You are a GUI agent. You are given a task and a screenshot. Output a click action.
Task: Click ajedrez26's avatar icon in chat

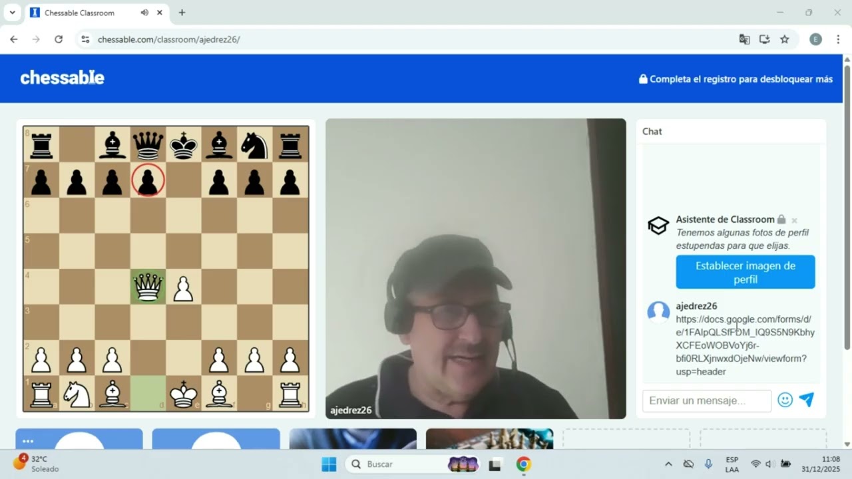[x=658, y=312]
